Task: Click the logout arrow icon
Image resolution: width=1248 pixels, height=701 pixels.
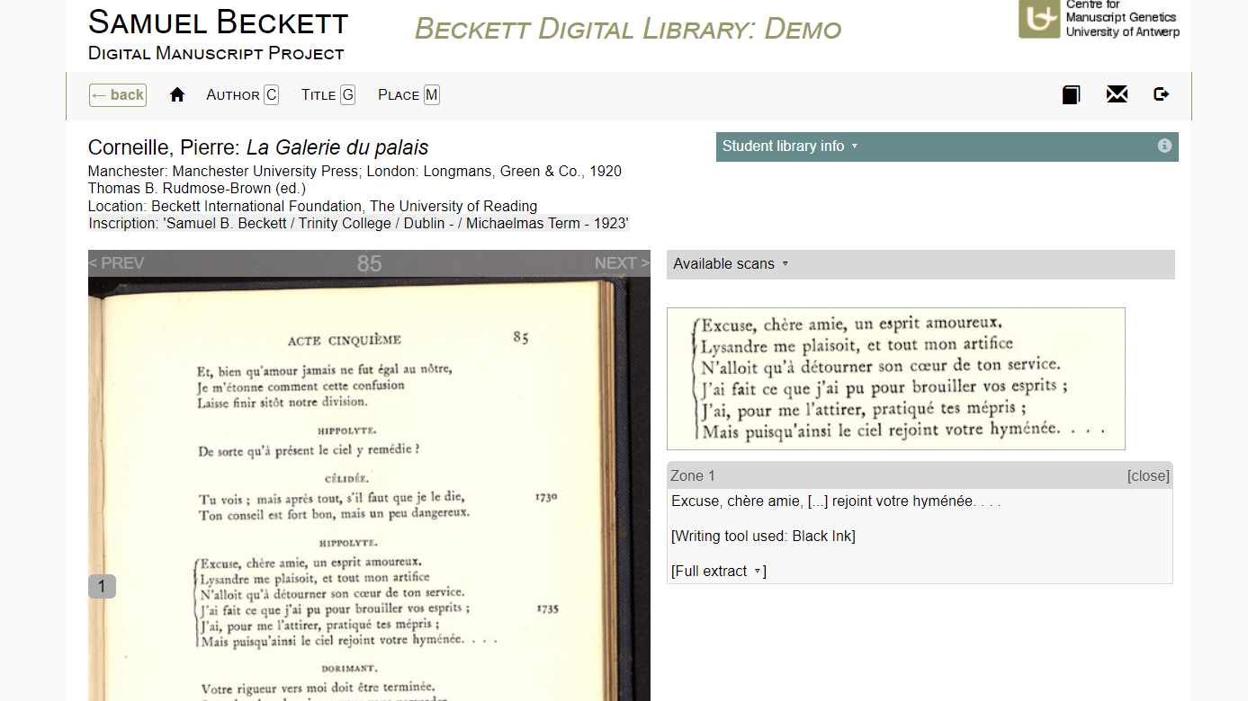Action: (x=1162, y=93)
